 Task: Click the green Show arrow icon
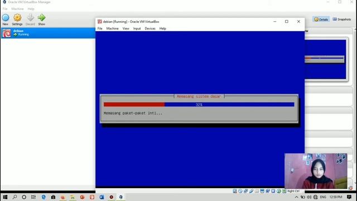(42, 17)
